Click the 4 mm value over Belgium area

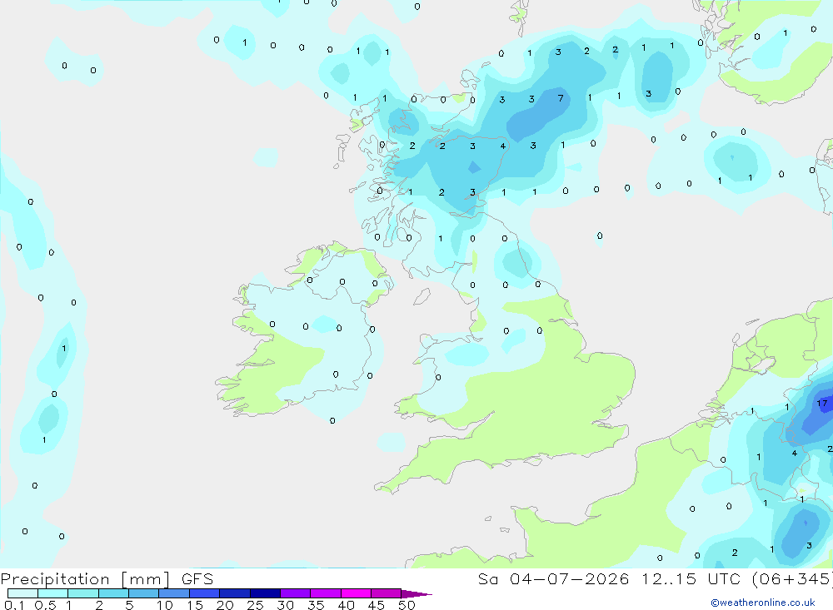click(x=794, y=453)
